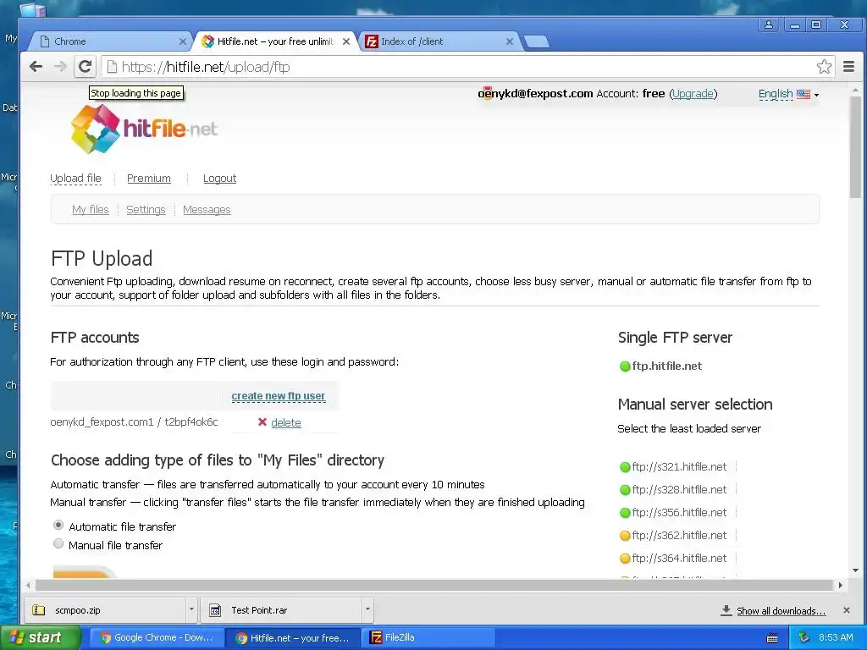Expand the Test Point.rar download options arrow
The image size is (867, 650).
367,609
